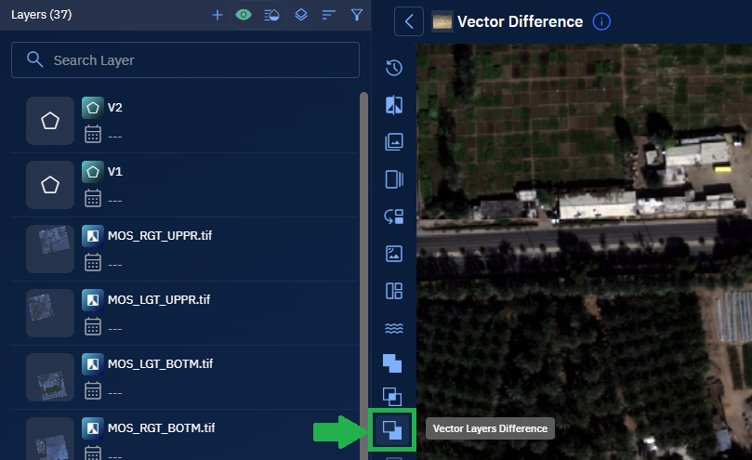Image resolution: width=752 pixels, height=460 pixels.
Task: Select the MOS_LGT_UPPR.tif thumbnail
Action: pyautogui.click(x=50, y=313)
